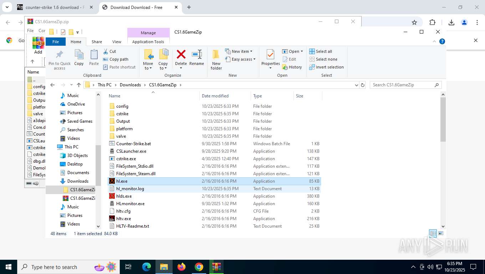Click the Paste clipboard icon

(x=94, y=55)
